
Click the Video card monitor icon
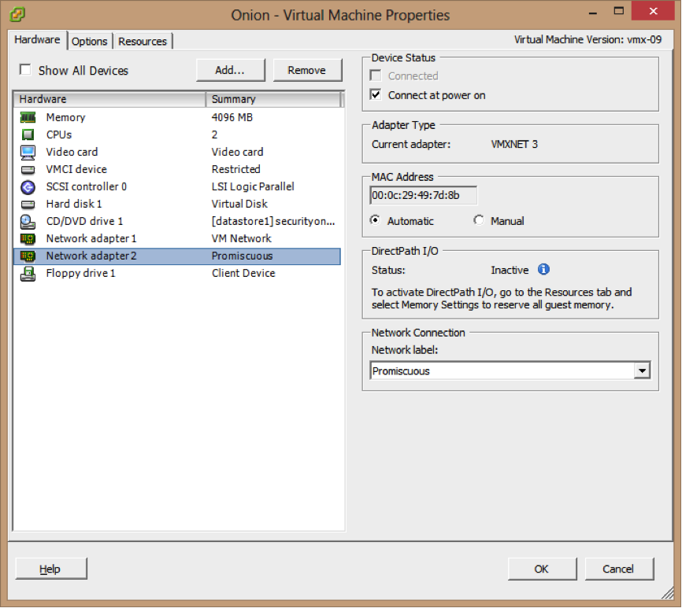[28, 152]
